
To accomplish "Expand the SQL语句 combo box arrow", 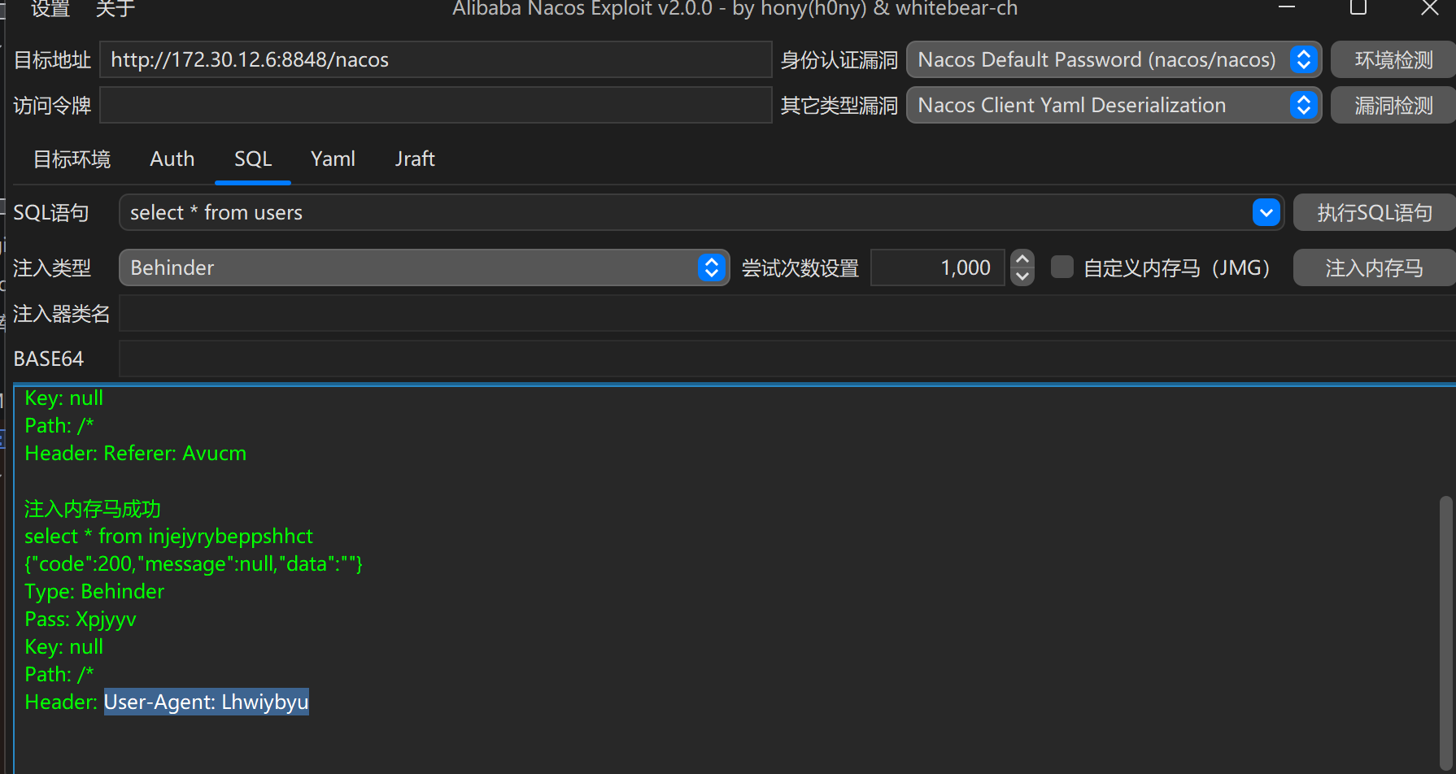I will click(x=1266, y=213).
